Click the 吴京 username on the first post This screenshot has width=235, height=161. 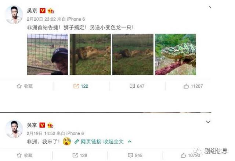(x=32, y=11)
